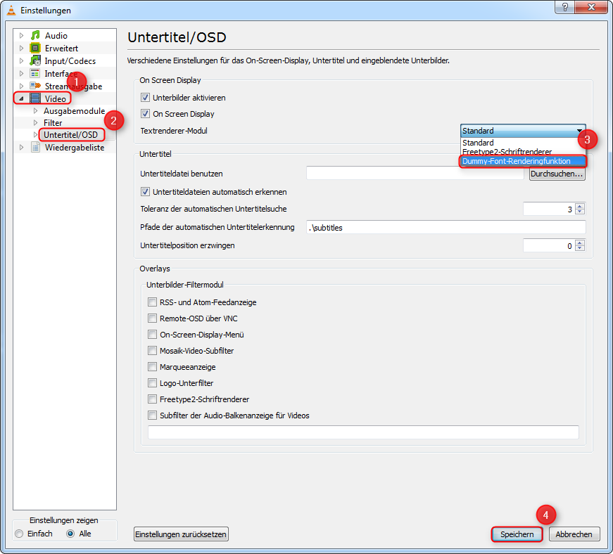The height and width of the screenshot is (554, 613).
Task: Click the Audio music note icon
Action: tap(34, 36)
